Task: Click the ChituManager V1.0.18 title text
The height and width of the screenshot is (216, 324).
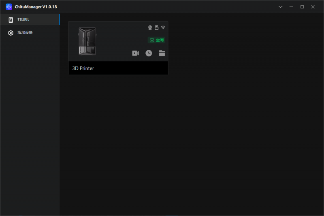Action: tap(36, 7)
